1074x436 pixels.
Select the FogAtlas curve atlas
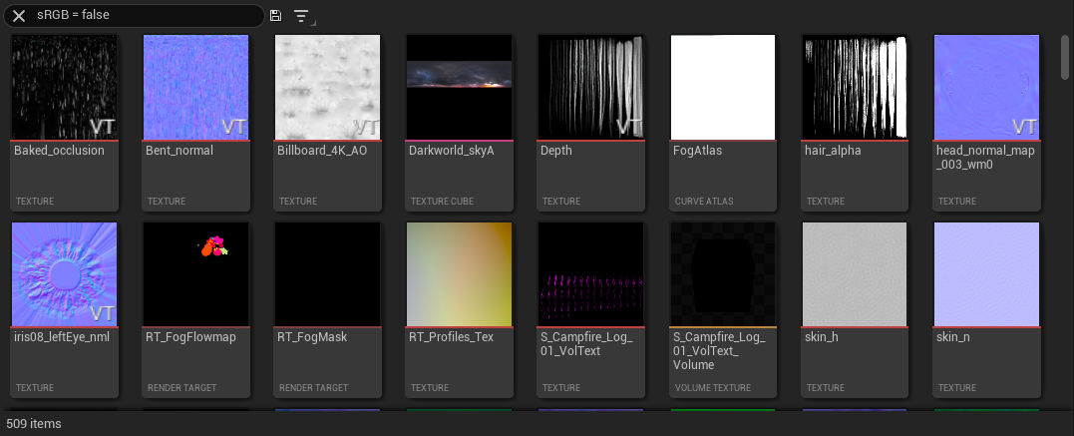click(x=723, y=88)
